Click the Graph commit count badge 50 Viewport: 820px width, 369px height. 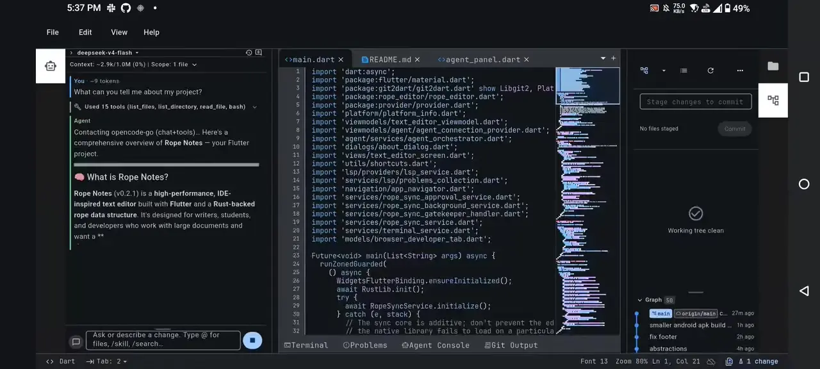(669, 300)
